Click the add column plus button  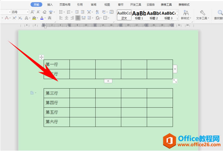coord(175,69)
